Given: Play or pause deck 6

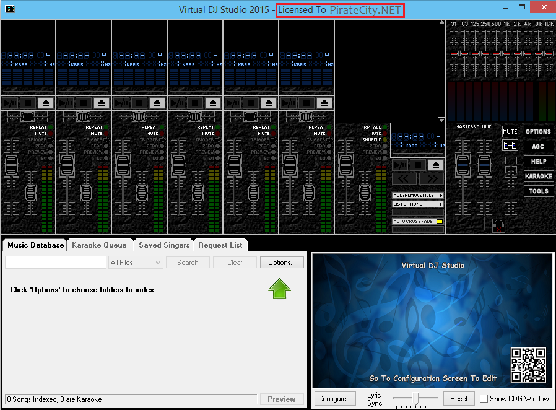Looking at the screenshot, I should click(289, 103).
